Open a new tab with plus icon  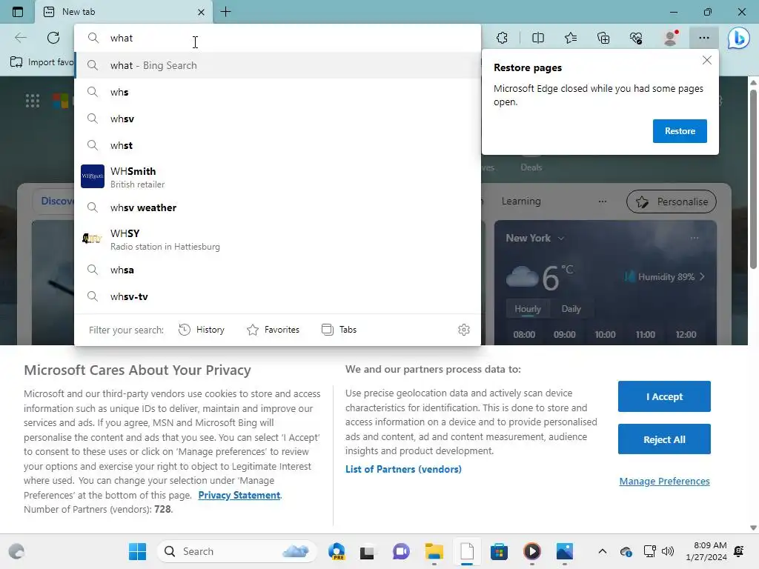[225, 12]
